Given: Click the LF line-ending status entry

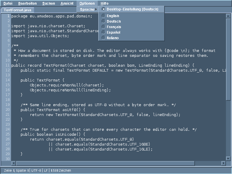Looking at the screenshot, I should [46, 171].
